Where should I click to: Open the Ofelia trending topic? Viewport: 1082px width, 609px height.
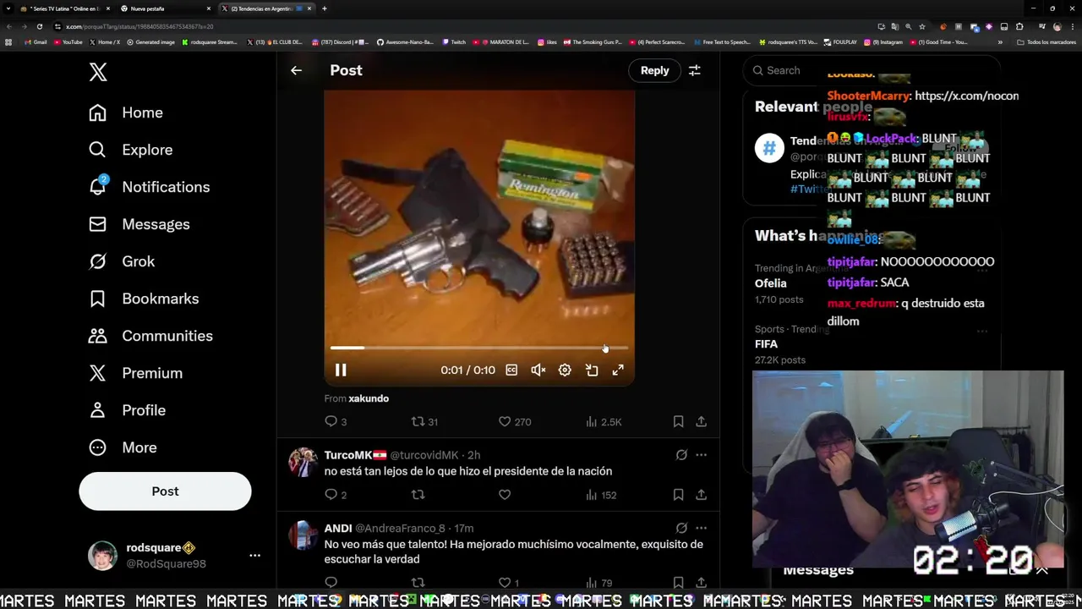pos(771,283)
